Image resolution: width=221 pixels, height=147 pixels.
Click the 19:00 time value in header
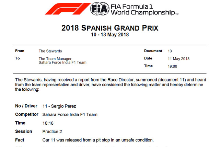tap(172, 66)
